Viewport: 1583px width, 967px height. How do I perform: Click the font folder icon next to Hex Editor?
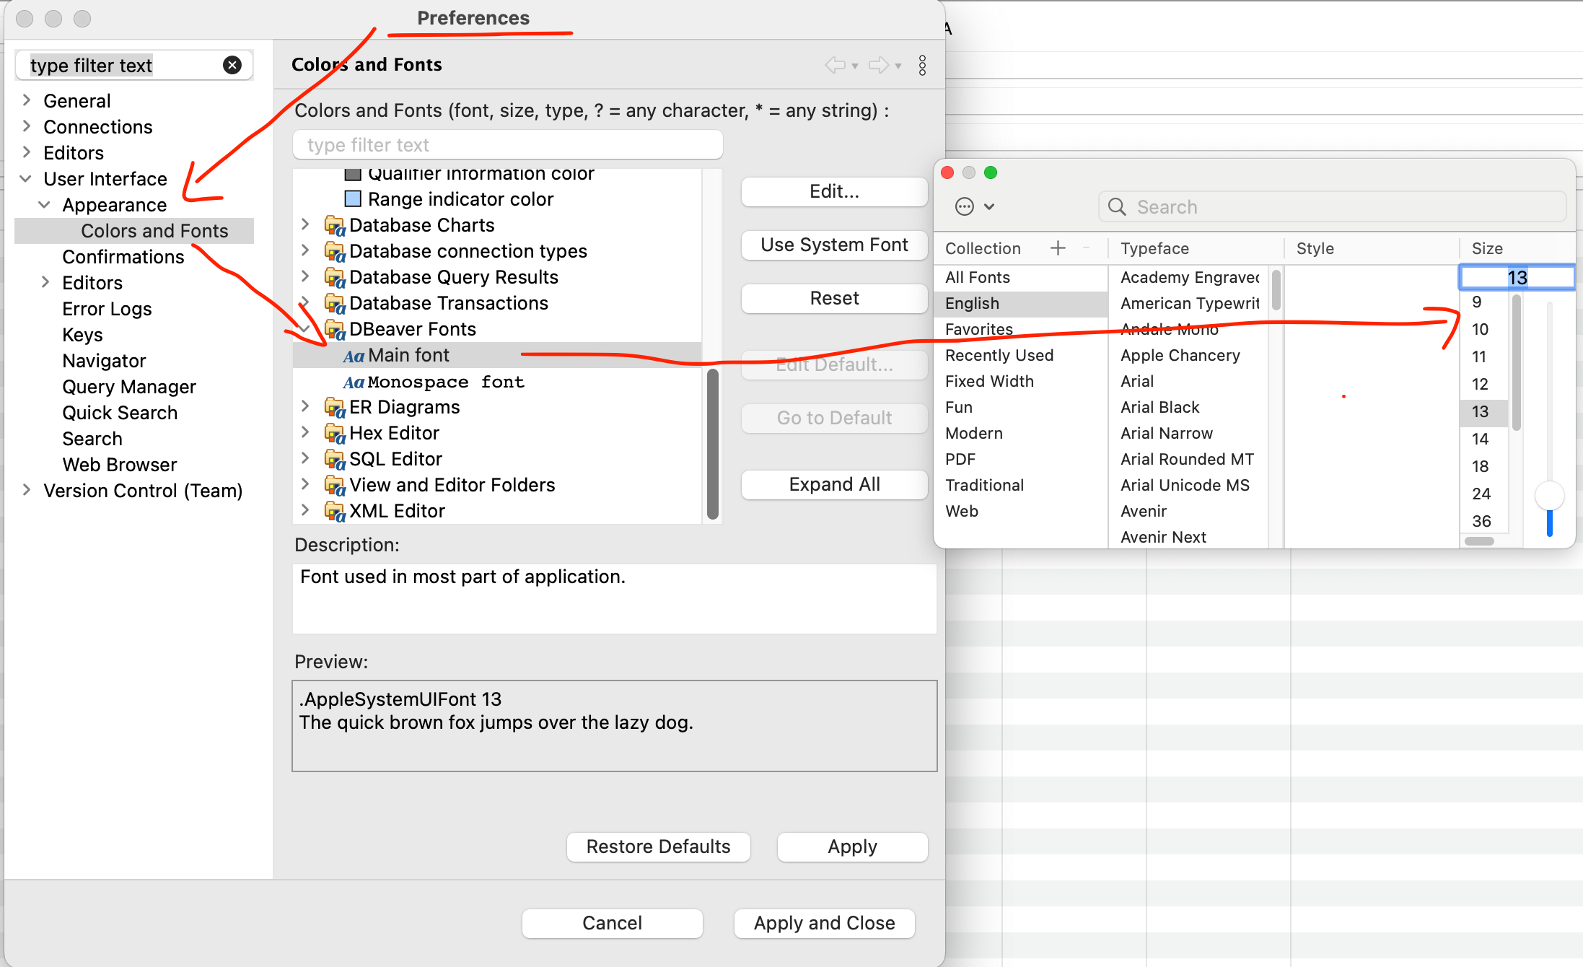[x=335, y=432]
